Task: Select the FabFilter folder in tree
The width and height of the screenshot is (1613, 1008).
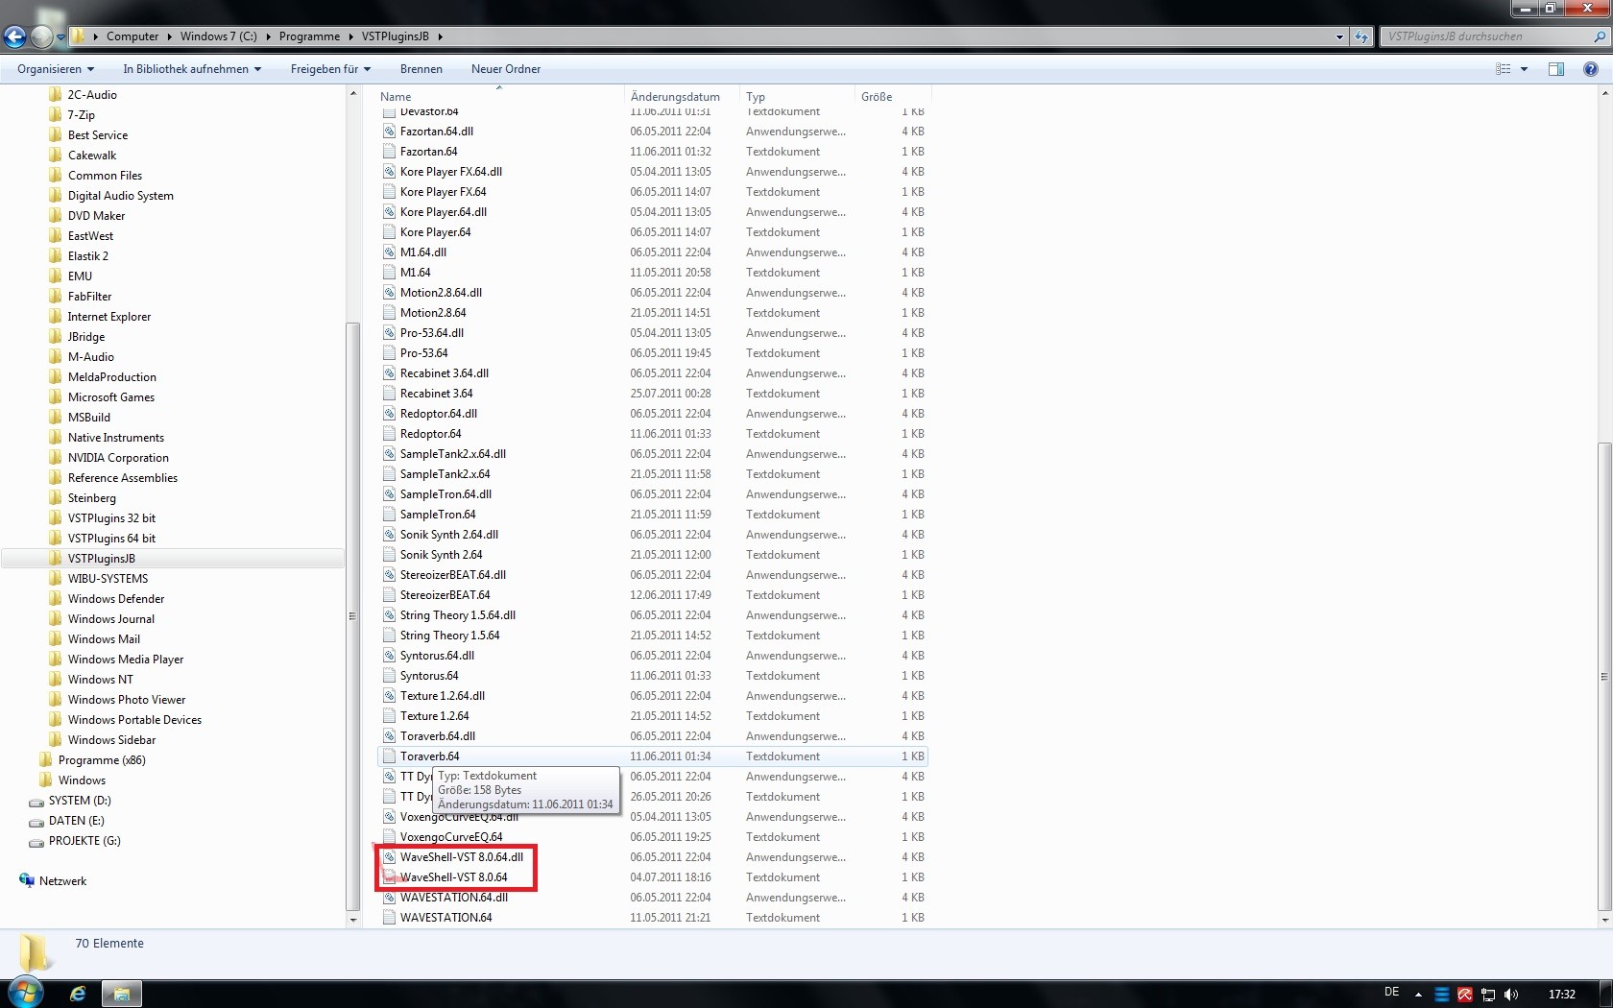Action: pos(89,297)
